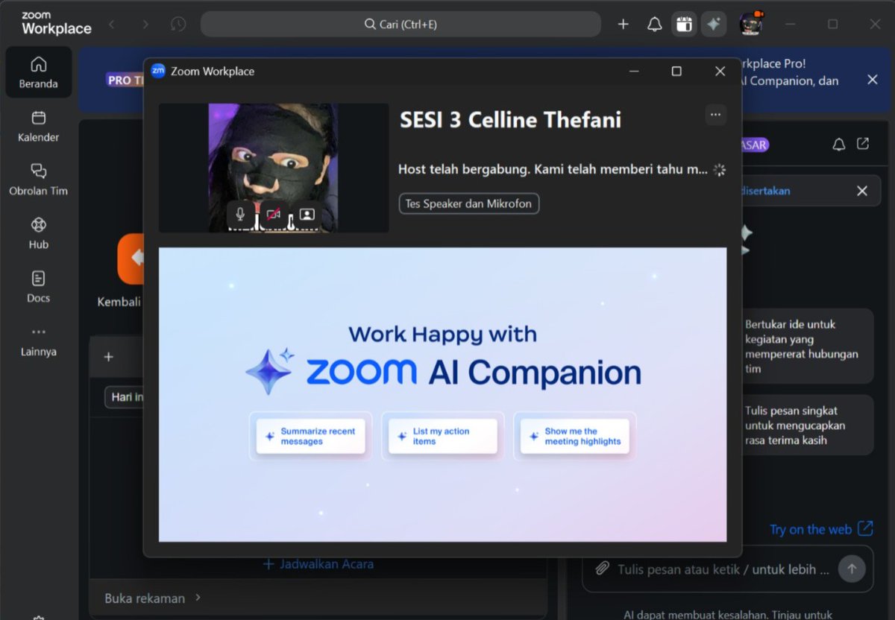Click List my action items card
This screenshot has height=620, width=895.
(442, 437)
